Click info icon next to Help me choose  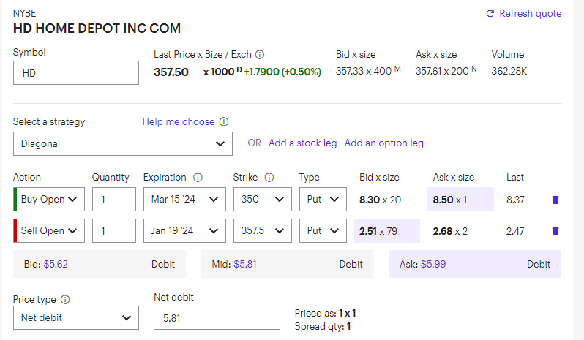[224, 122]
